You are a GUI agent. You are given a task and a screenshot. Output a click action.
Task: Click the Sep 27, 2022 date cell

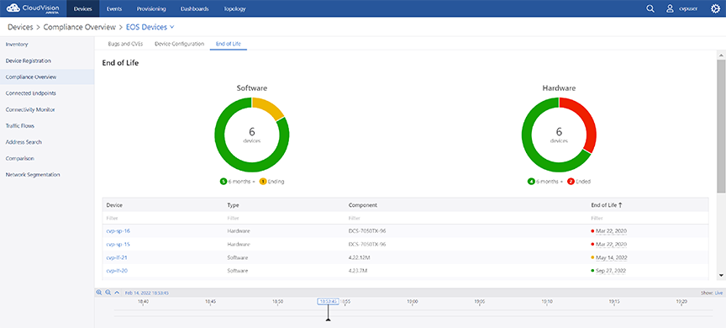point(611,271)
